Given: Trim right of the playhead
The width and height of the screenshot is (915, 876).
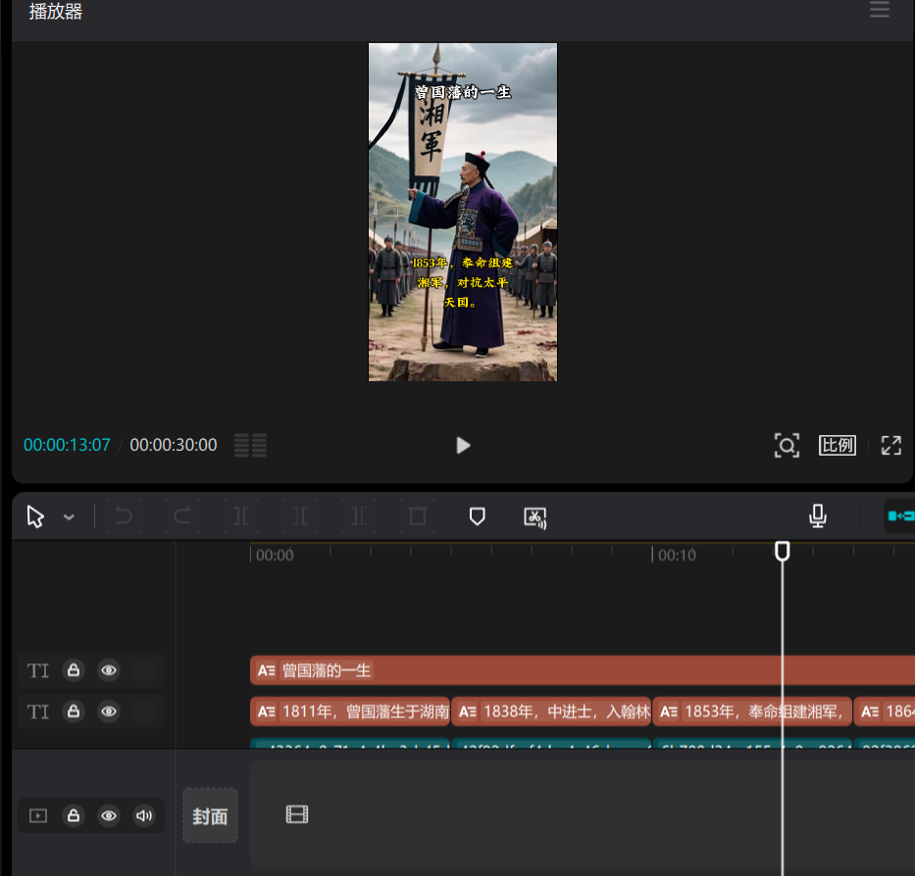Looking at the screenshot, I should [359, 516].
